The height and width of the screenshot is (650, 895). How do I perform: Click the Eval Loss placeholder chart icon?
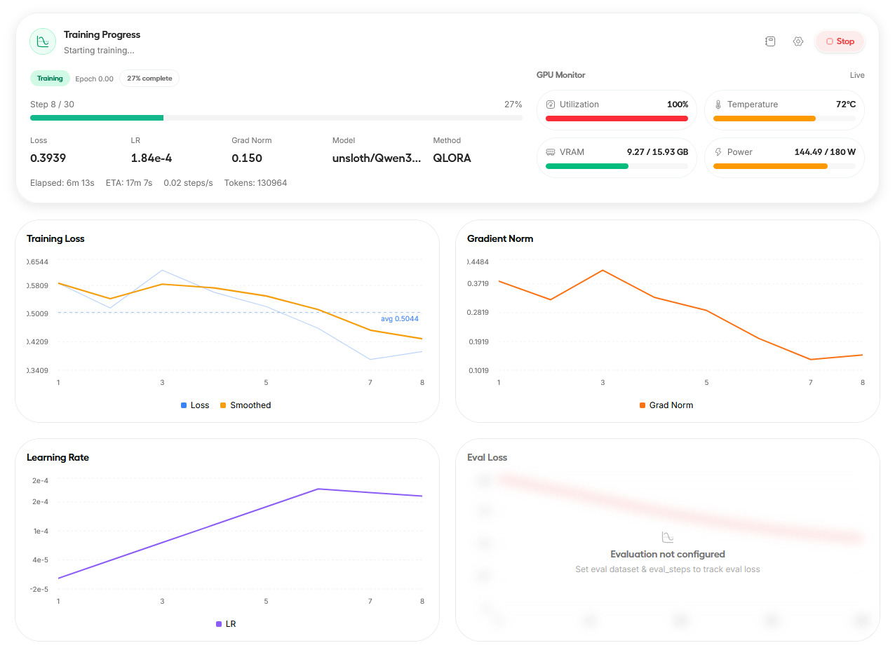667,537
